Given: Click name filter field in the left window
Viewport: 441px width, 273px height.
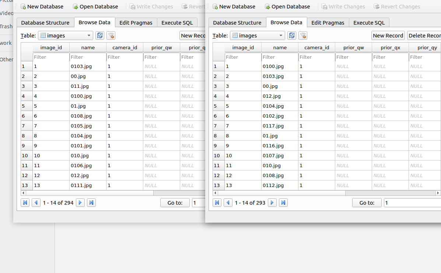Looking at the screenshot, I should click(x=88, y=57).
